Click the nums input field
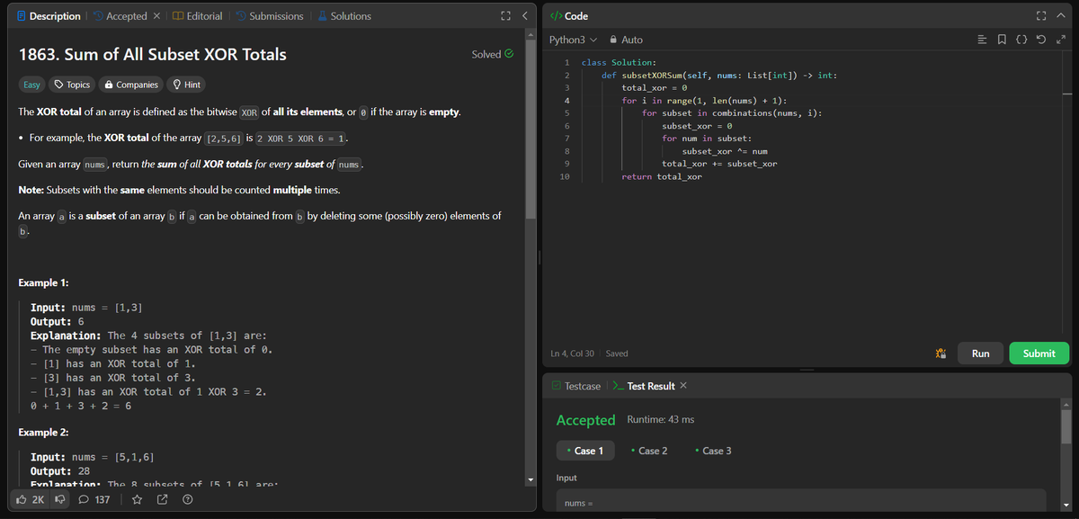 (x=801, y=502)
